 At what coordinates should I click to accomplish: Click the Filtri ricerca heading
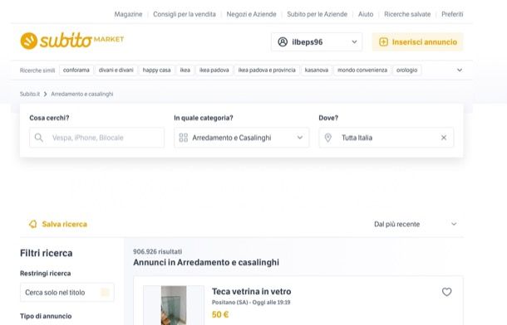47,253
